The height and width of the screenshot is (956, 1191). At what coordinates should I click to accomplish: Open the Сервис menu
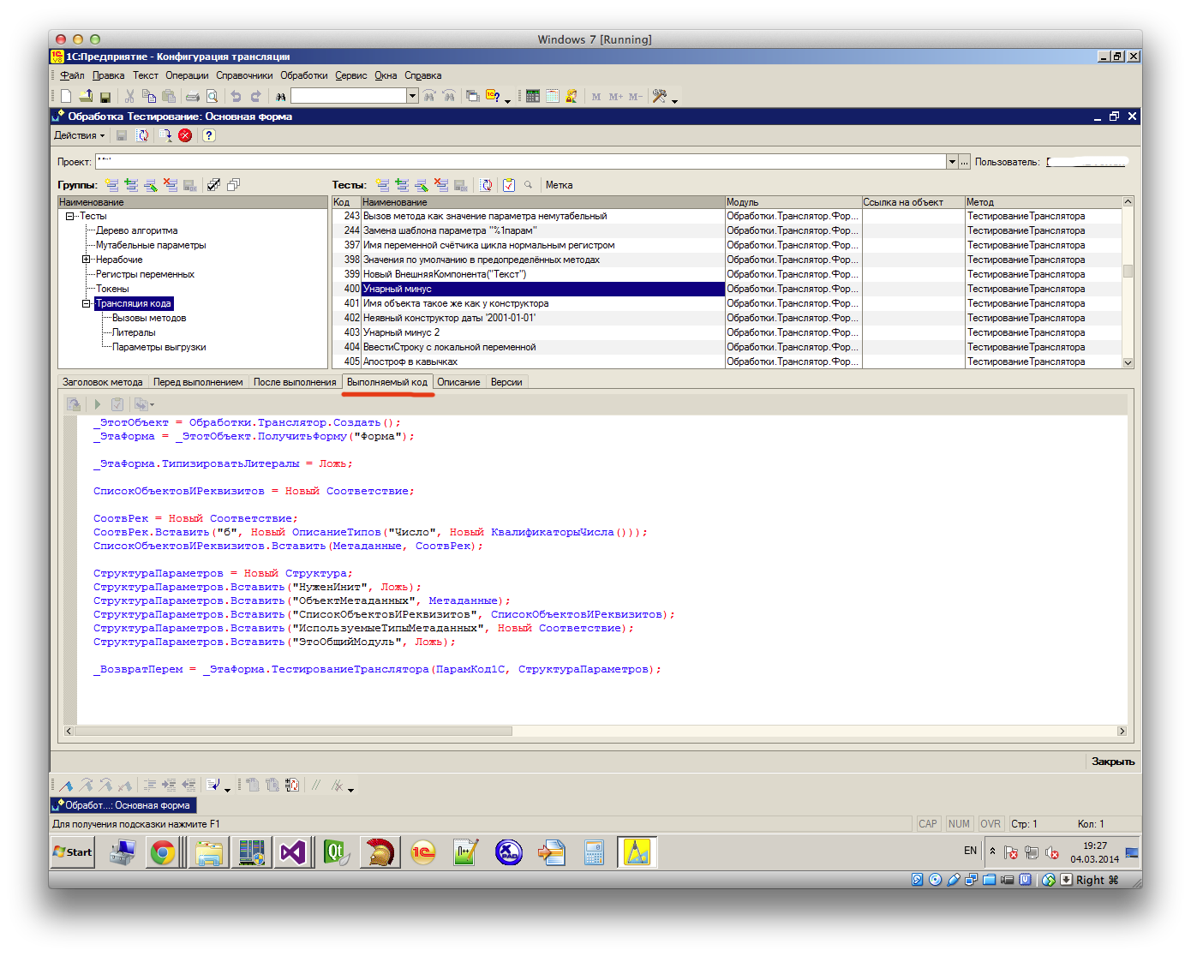click(350, 75)
